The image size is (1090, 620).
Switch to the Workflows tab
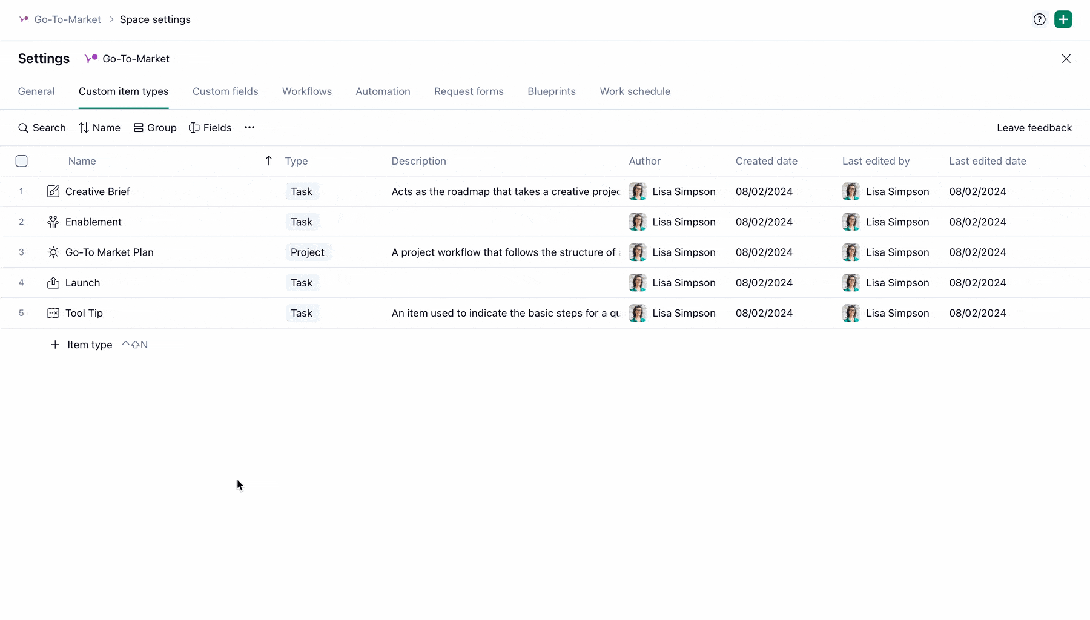click(307, 91)
